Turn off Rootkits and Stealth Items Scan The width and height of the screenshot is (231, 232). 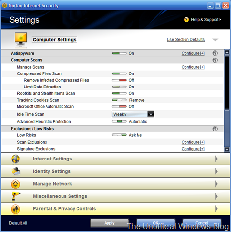pos(119,93)
